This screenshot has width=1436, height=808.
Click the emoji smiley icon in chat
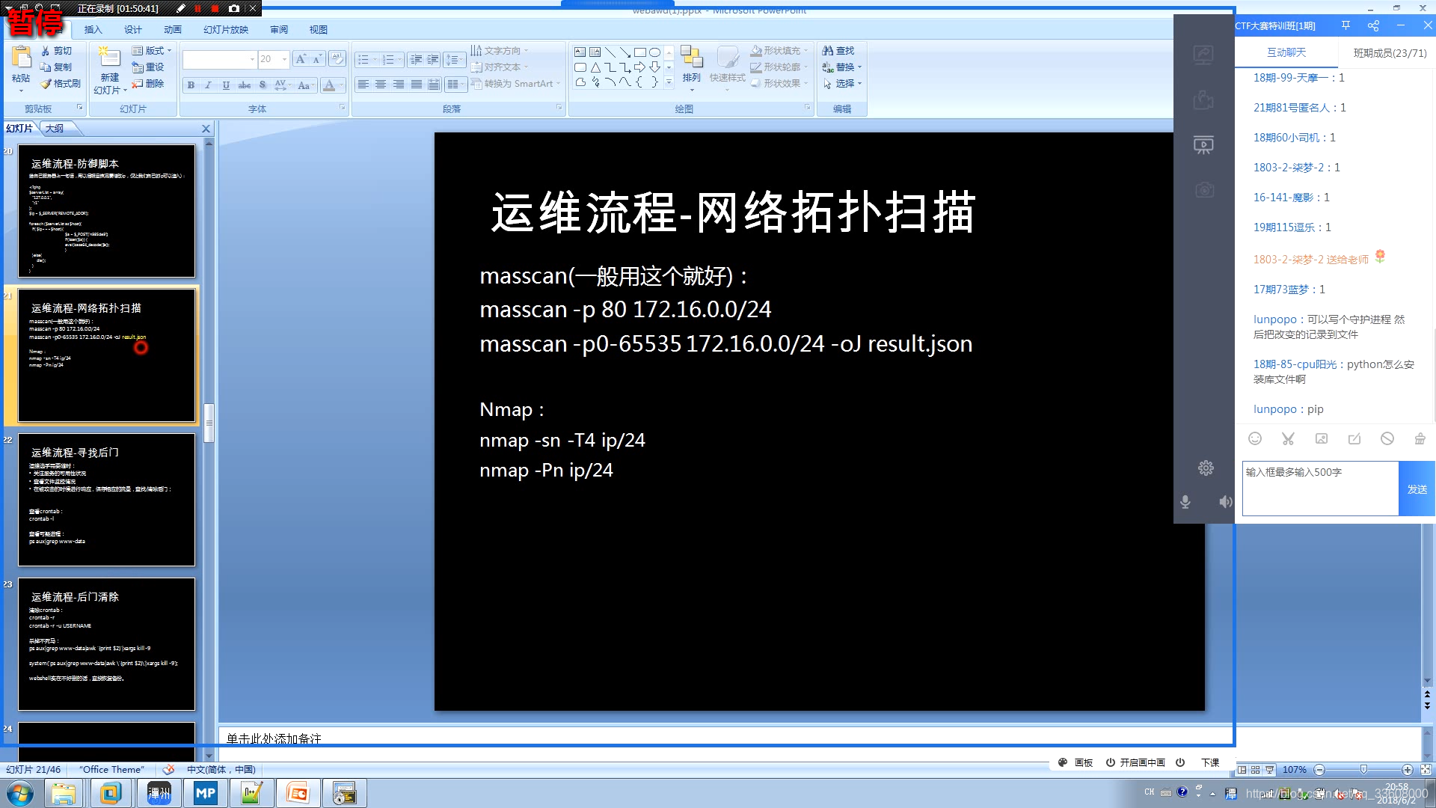point(1255,439)
